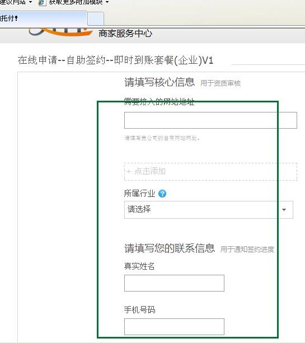This screenshot has width=305, height=343.
Task: Open the 获取更多附加模块 dropdown arrow
Action: click(x=107, y=2)
